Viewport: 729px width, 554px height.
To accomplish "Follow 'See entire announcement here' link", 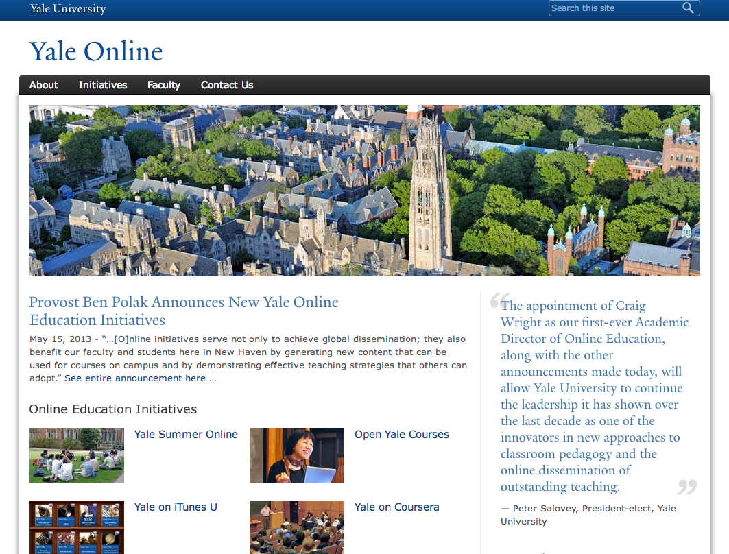I will pos(141,378).
